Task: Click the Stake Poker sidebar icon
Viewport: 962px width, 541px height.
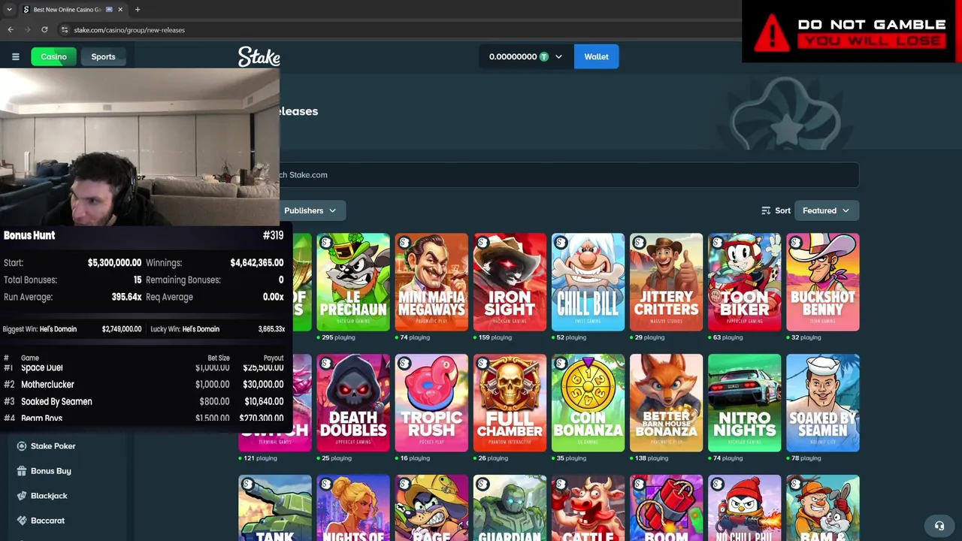Action: (x=22, y=446)
